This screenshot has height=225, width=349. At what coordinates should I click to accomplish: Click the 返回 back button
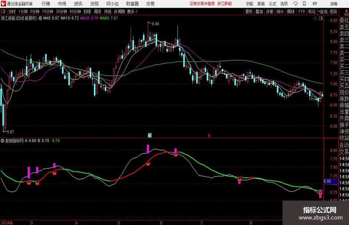333,11
